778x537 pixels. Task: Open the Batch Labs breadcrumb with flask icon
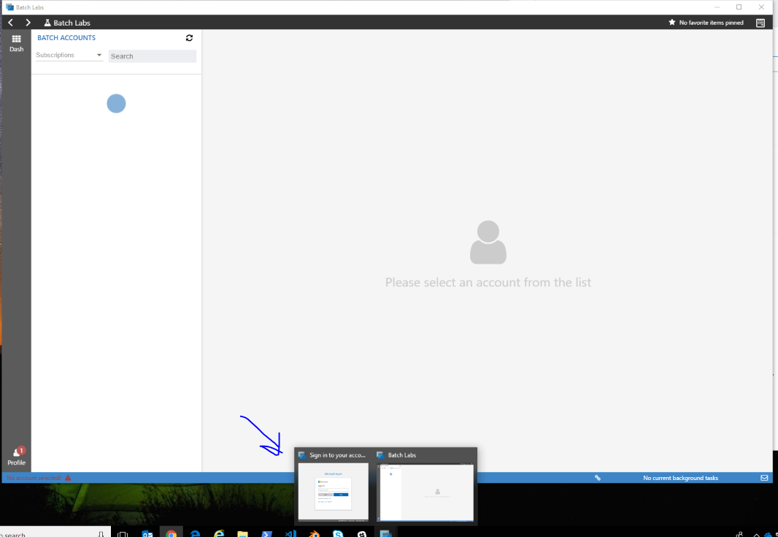(x=67, y=23)
